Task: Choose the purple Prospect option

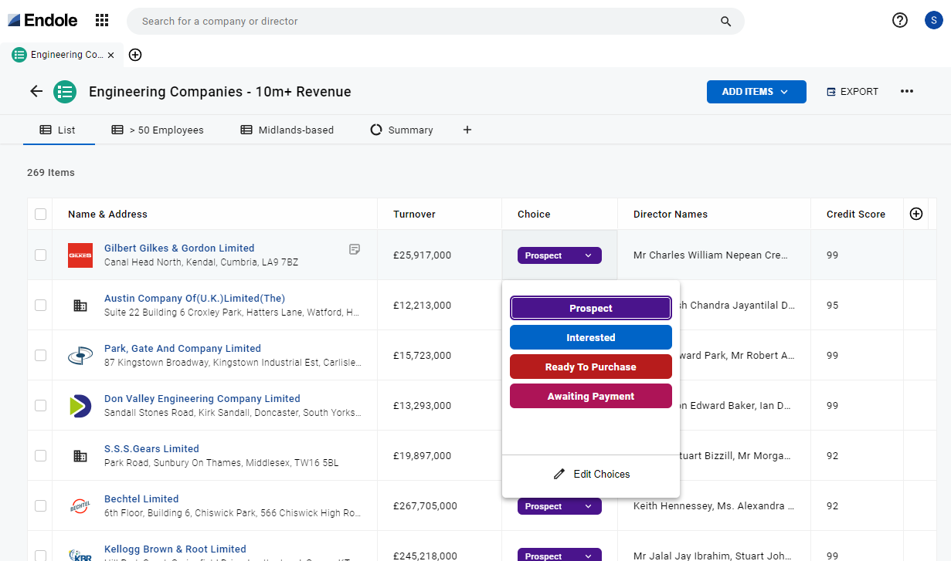Action: [591, 308]
